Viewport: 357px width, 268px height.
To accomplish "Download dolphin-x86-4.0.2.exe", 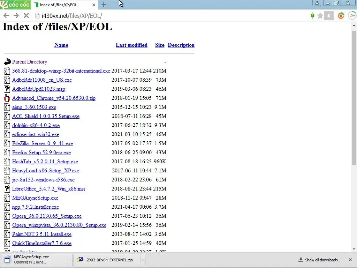I will (x=36, y=125).
